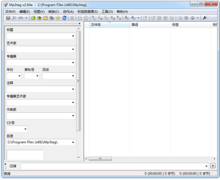Open Favorites via the yellow star icon
Viewport: 220px width, 180px height.
pos(58,18)
